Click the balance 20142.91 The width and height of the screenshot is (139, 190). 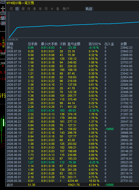pos(126,129)
